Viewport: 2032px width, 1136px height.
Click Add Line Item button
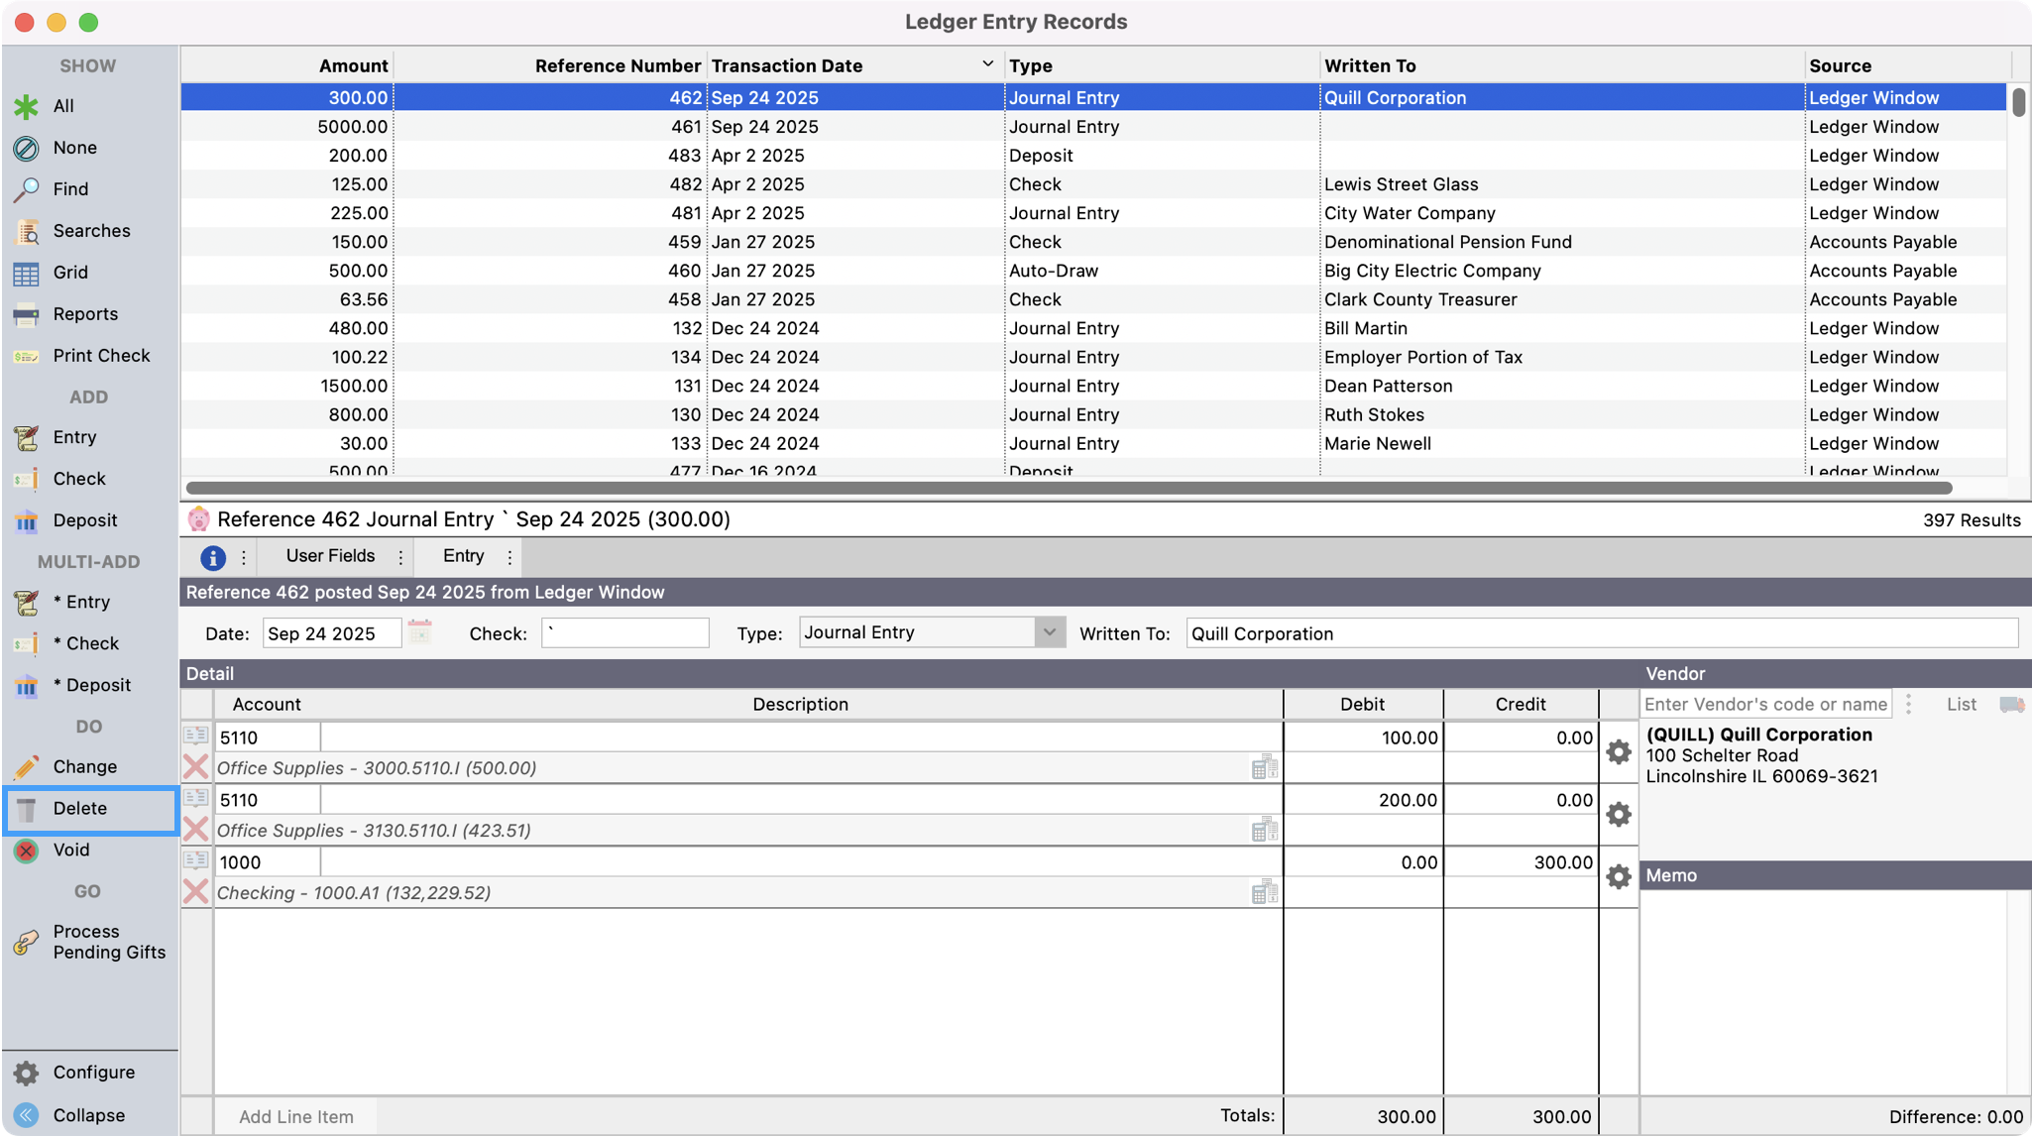point(295,1116)
